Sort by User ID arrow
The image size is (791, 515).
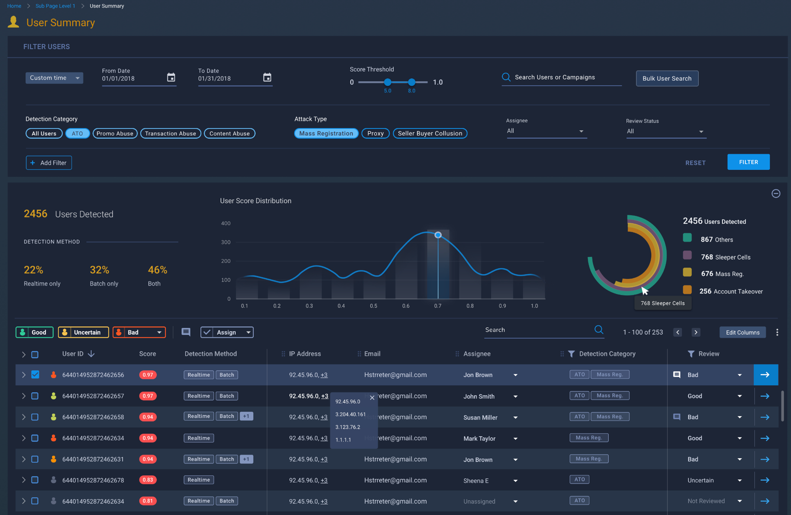point(91,354)
